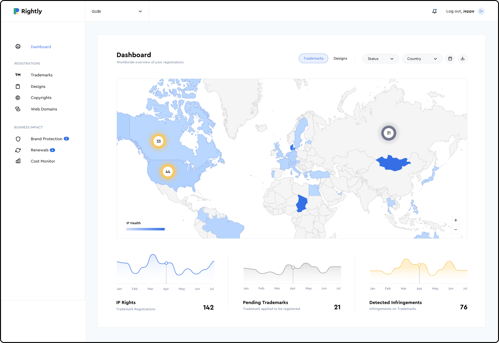Click the 21 marker on Russia
Viewport: 499px width, 343px height.
[389, 133]
